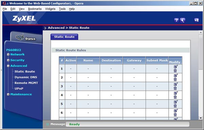This screenshot has height=130, width=204.
Task: Click the Gateway column header
Action: 134,60
